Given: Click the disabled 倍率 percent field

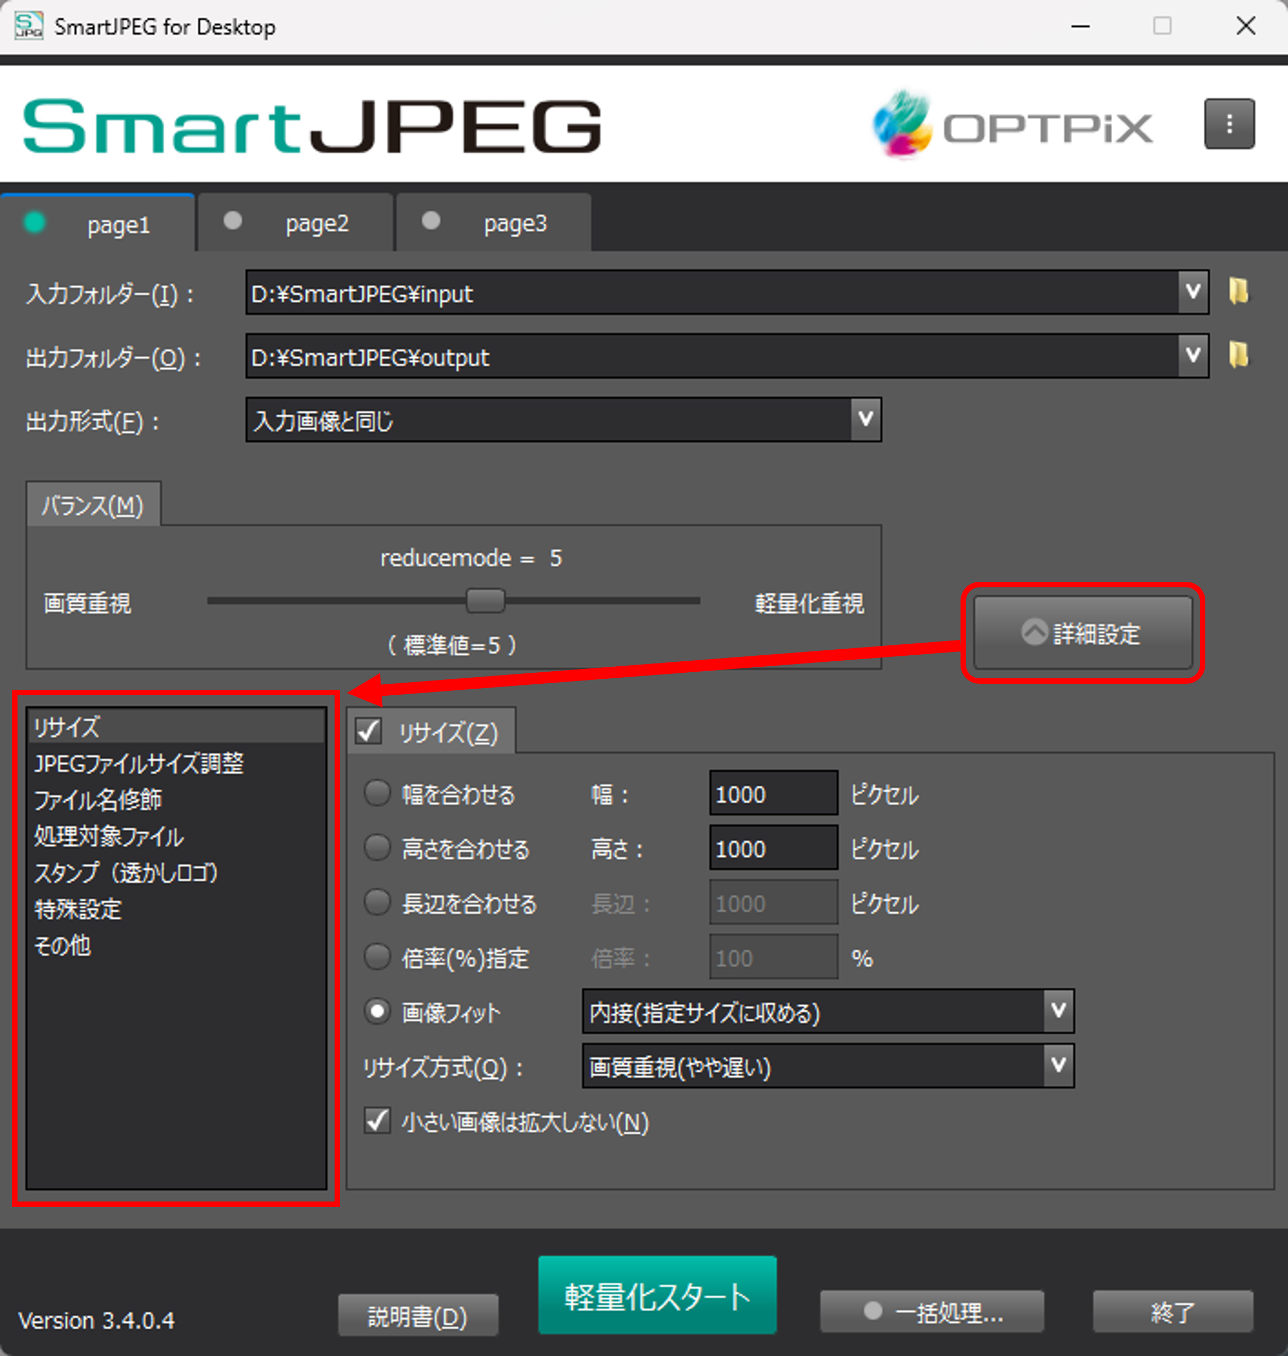Looking at the screenshot, I should (x=773, y=956).
